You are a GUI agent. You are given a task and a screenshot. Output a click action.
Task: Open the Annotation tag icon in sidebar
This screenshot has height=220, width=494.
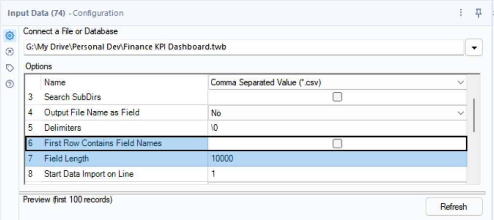(10, 68)
